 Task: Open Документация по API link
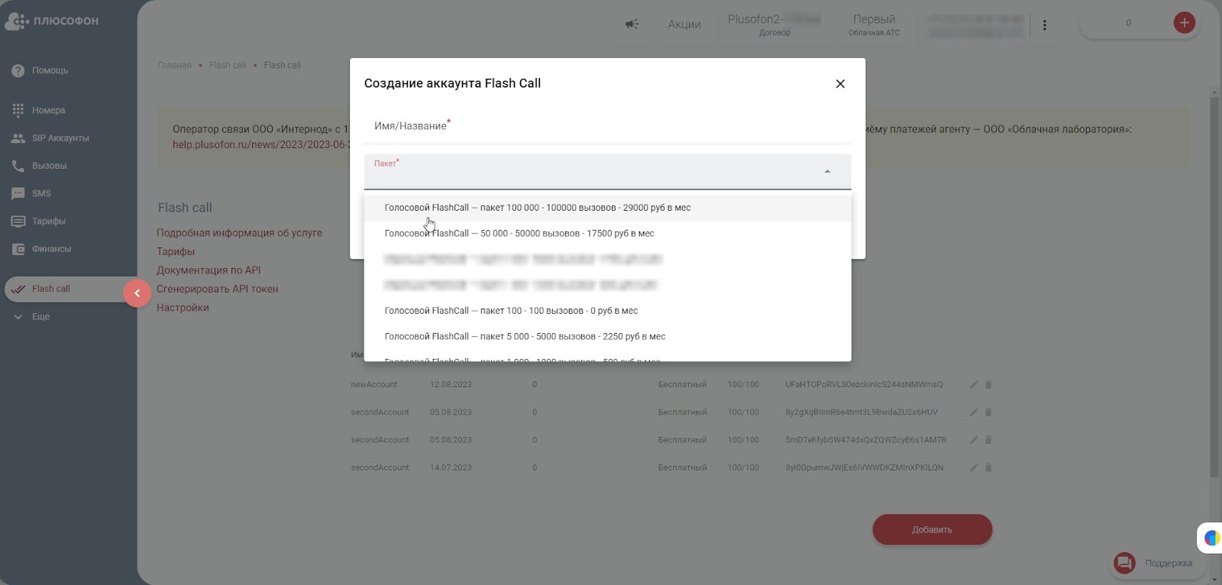point(209,270)
